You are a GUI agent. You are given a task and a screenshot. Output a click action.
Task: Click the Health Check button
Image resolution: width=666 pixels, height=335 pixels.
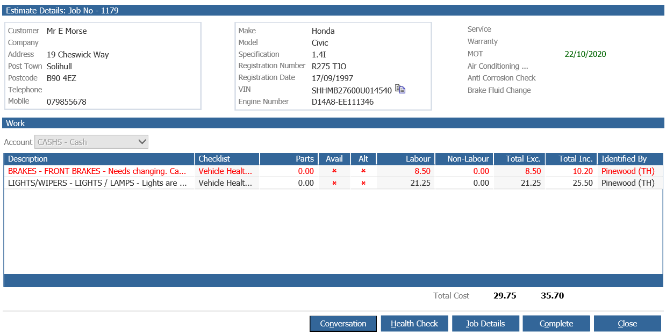pos(414,324)
